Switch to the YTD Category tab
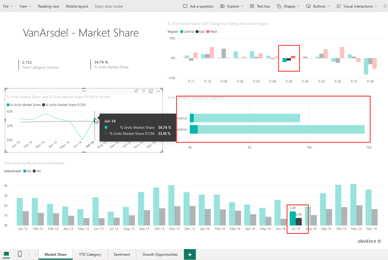388x260 pixels. pyautogui.click(x=90, y=255)
